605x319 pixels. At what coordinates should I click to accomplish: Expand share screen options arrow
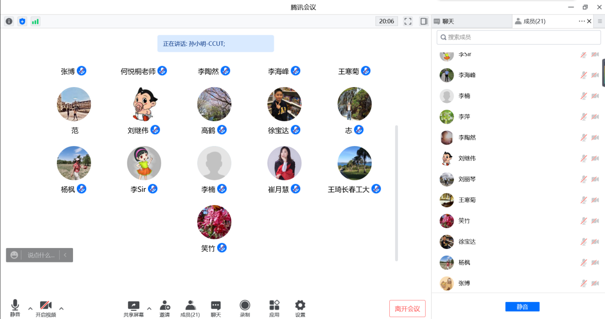coord(149,308)
